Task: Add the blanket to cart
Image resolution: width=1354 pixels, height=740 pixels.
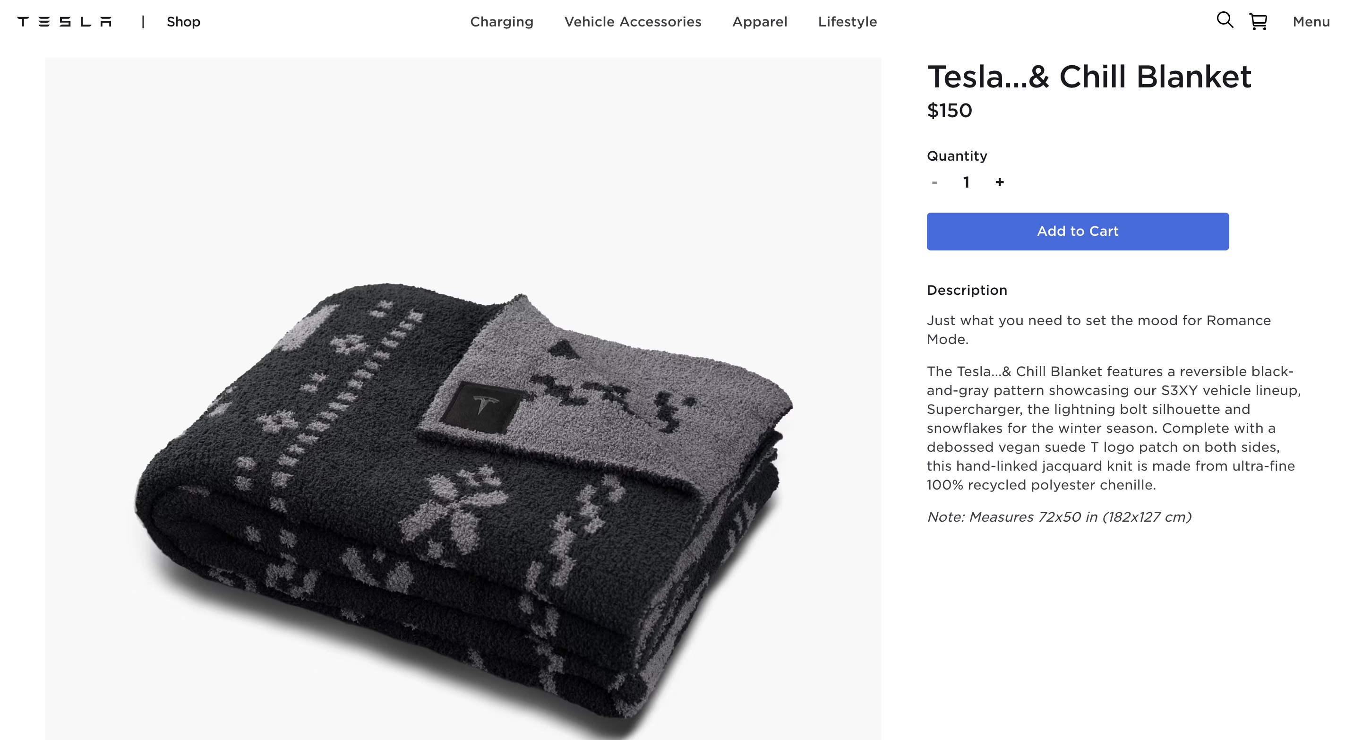Action: pos(1078,231)
